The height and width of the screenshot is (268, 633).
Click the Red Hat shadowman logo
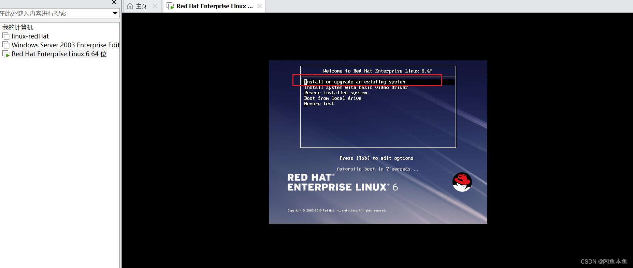pyautogui.click(x=462, y=182)
